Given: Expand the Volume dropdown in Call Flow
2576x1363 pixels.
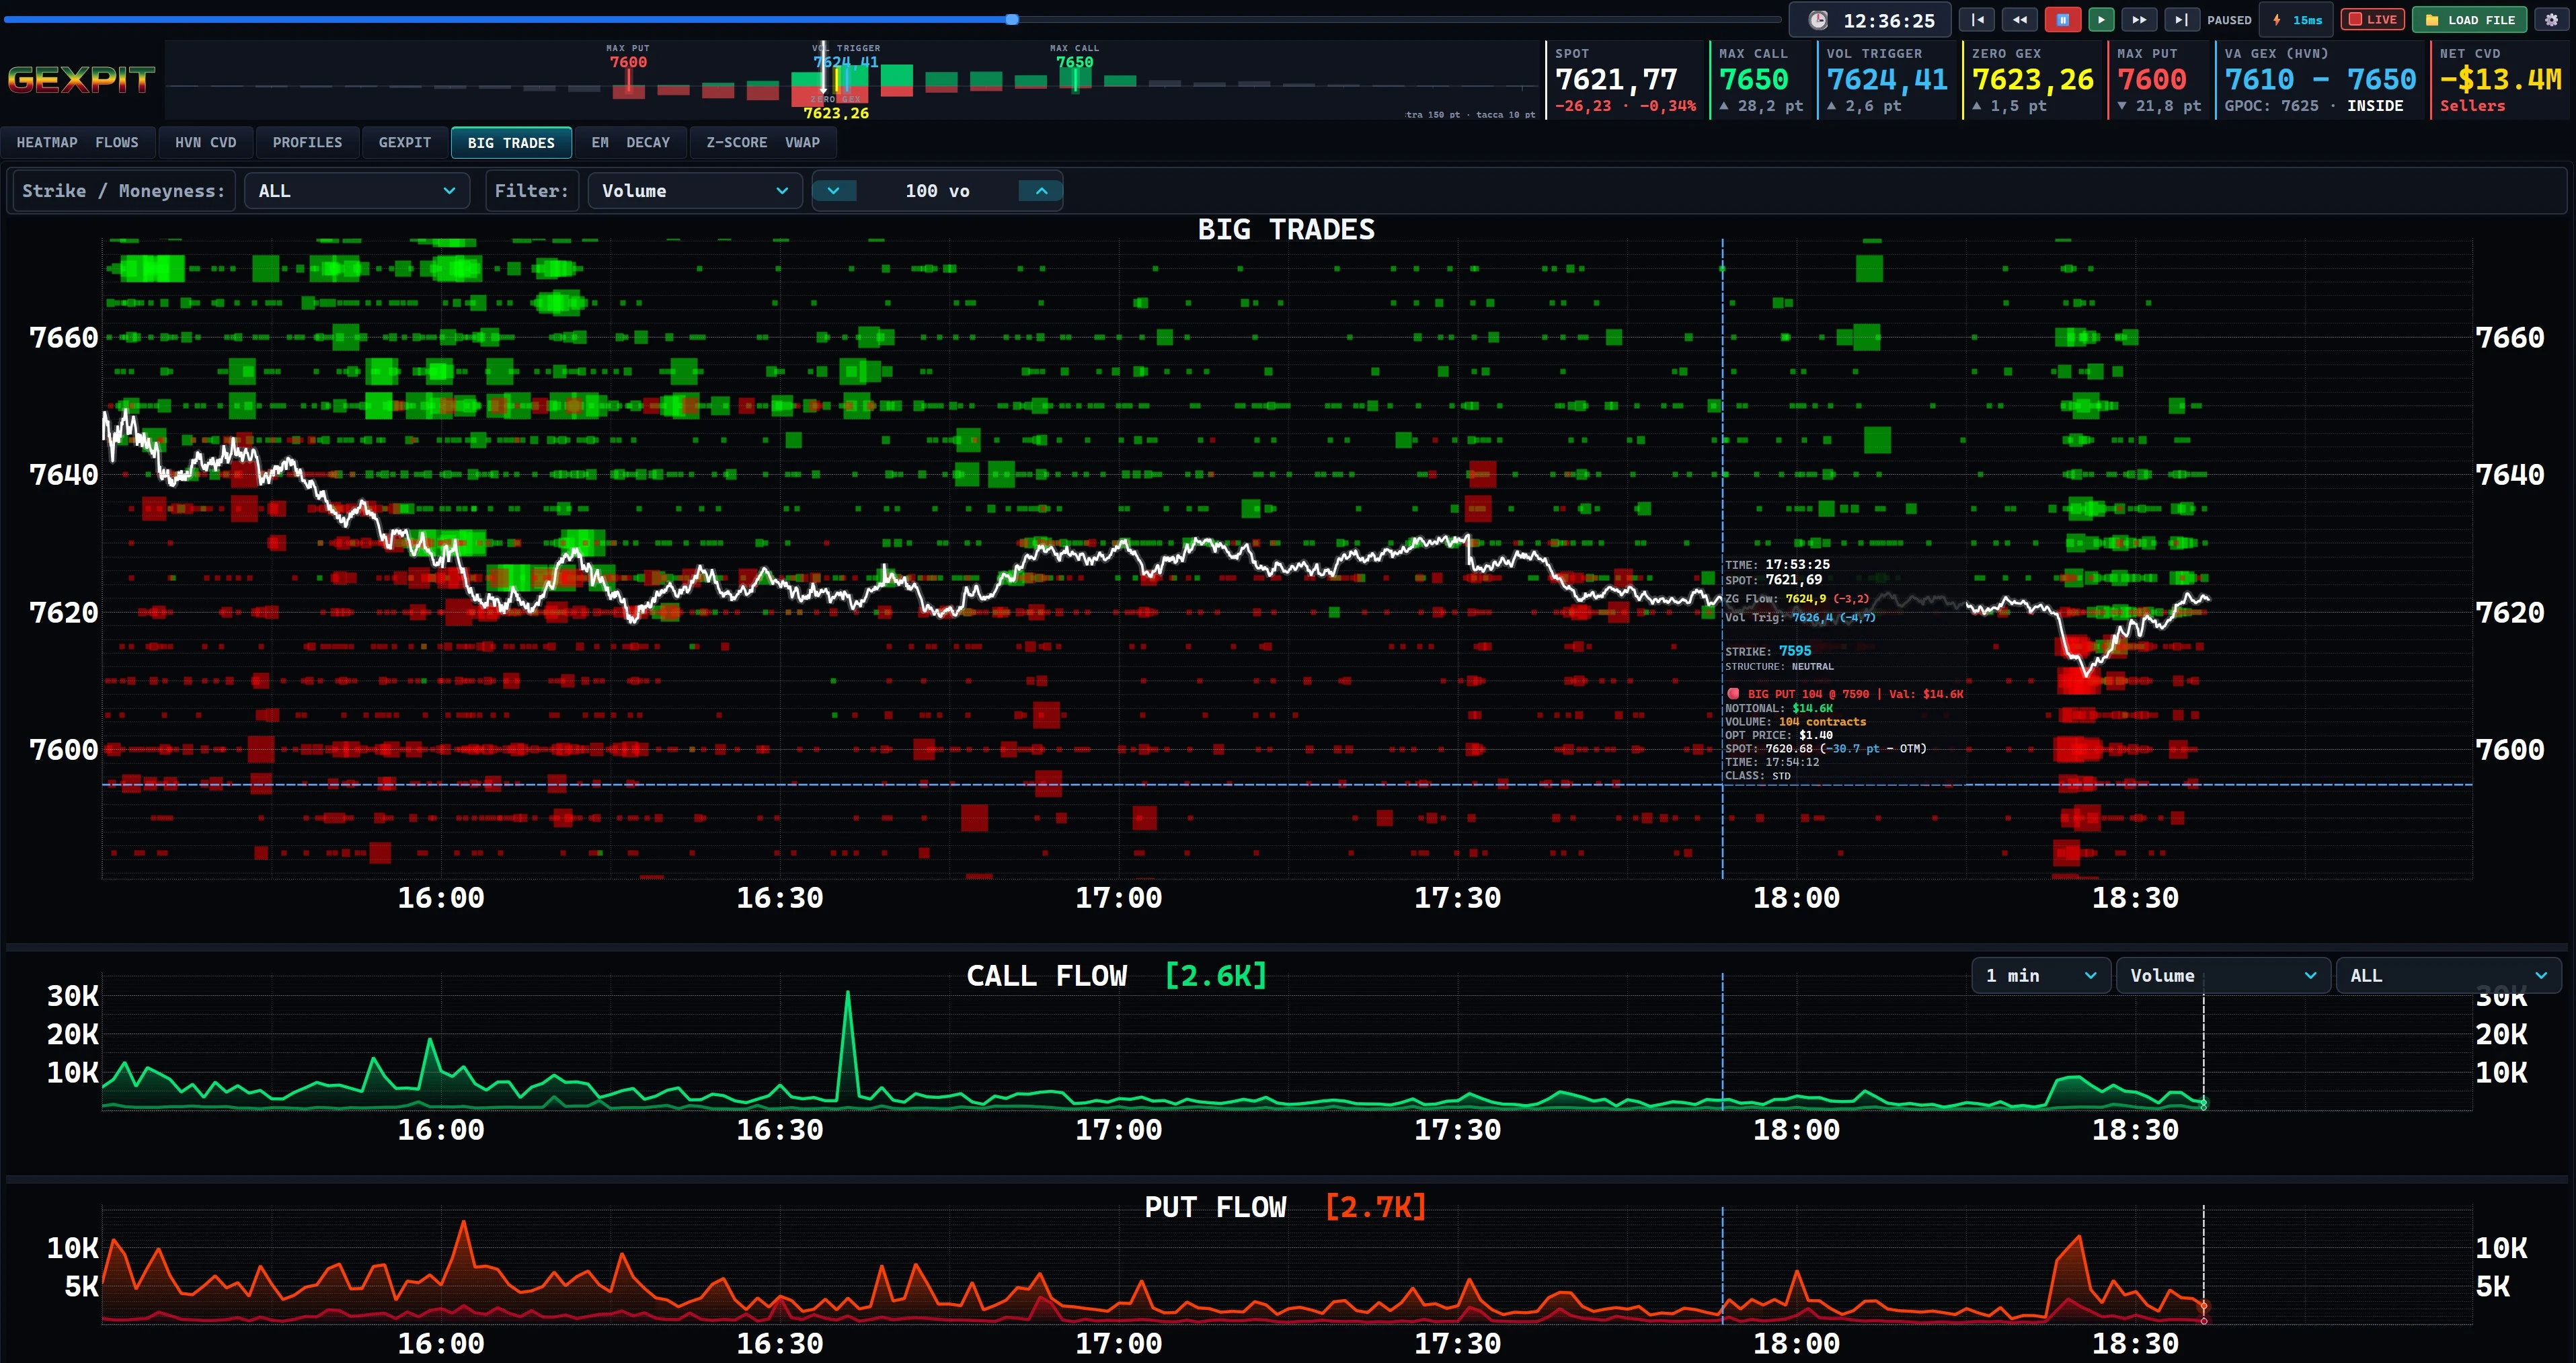Looking at the screenshot, I should pyautogui.click(x=2223, y=976).
